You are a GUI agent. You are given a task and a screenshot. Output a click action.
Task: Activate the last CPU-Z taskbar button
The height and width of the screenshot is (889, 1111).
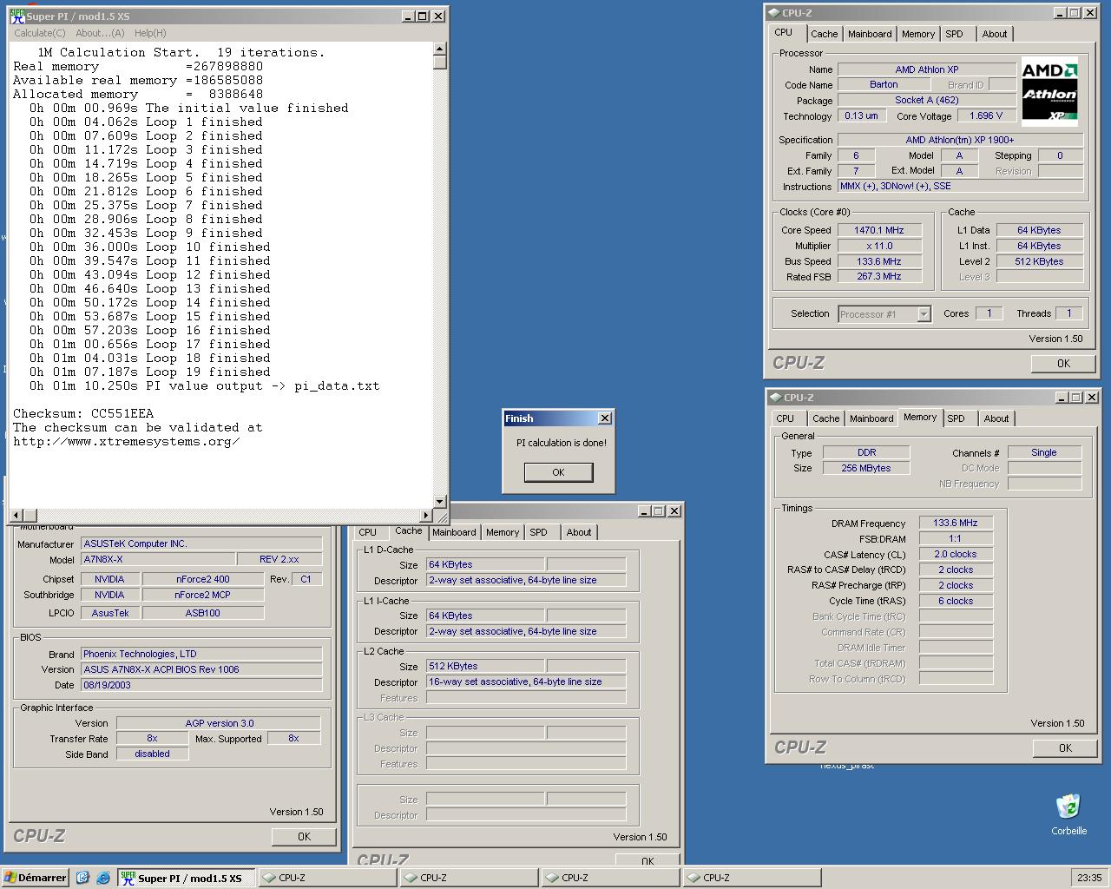752,878
